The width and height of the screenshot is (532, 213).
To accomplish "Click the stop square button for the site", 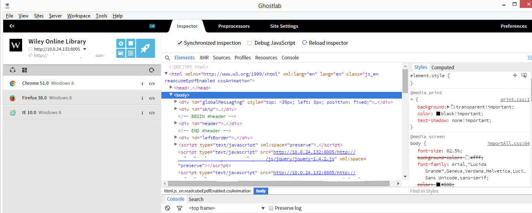I will [x=131, y=44].
